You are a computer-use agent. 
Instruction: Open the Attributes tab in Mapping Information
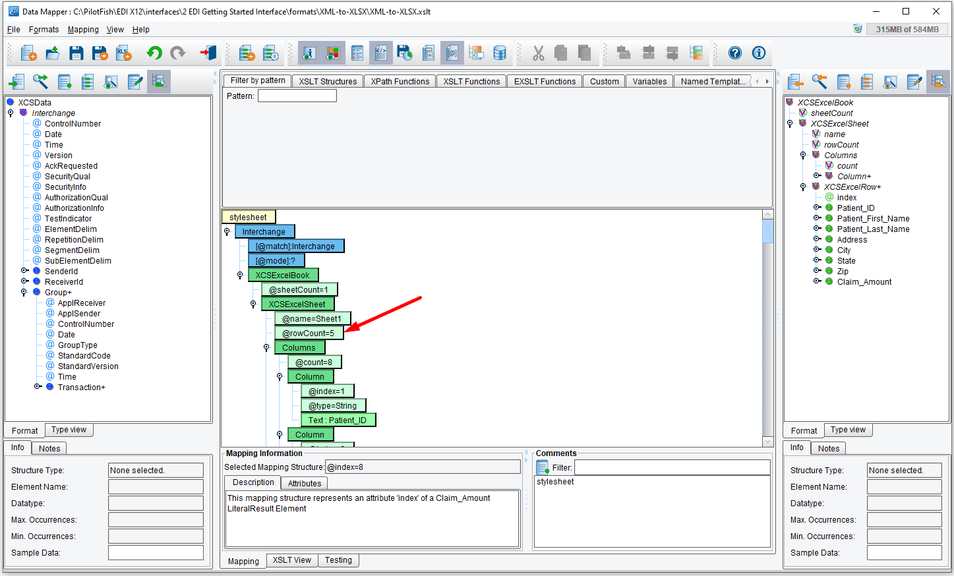(x=305, y=483)
